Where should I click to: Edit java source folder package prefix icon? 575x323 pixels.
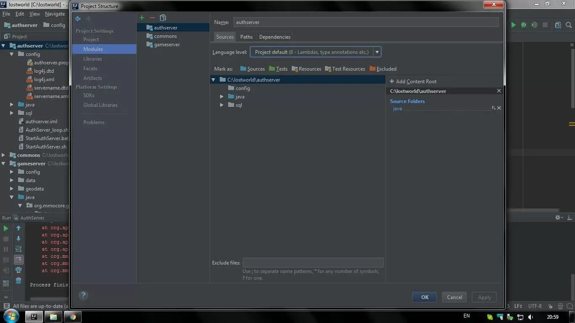coord(493,108)
